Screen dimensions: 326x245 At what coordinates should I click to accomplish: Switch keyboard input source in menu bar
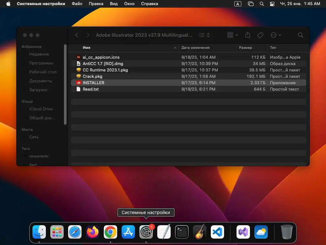point(238,4)
